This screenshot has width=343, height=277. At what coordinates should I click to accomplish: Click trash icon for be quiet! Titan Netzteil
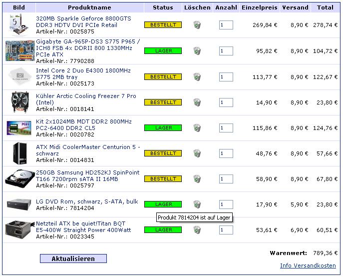pos(197,230)
